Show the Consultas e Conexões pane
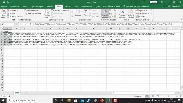The height and width of the screenshot is (103, 183). coord(60,11)
